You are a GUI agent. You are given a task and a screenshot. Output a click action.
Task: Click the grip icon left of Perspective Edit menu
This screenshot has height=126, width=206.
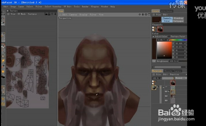coord(60,15)
